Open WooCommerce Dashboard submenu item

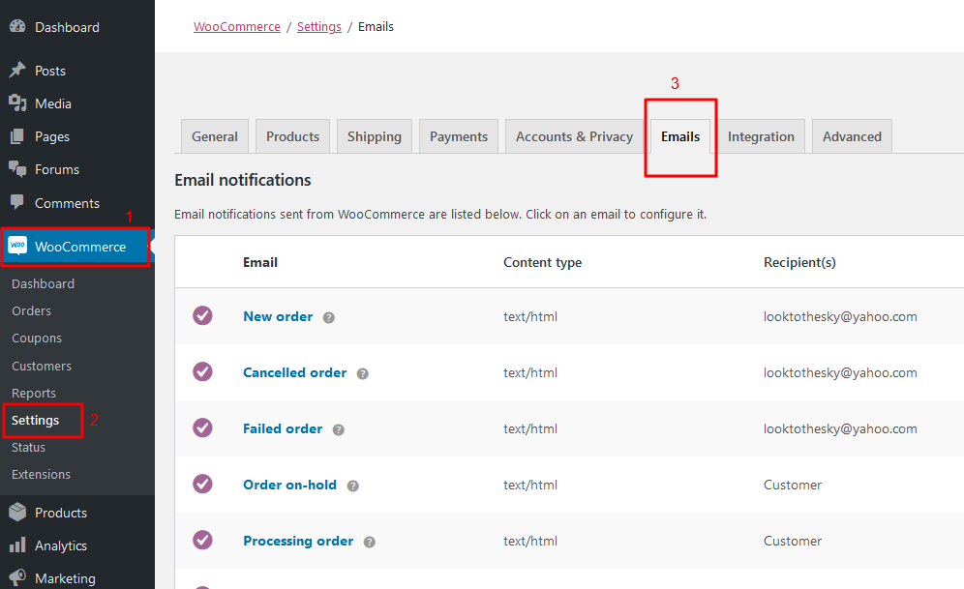pyautogui.click(x=43, y=283)
